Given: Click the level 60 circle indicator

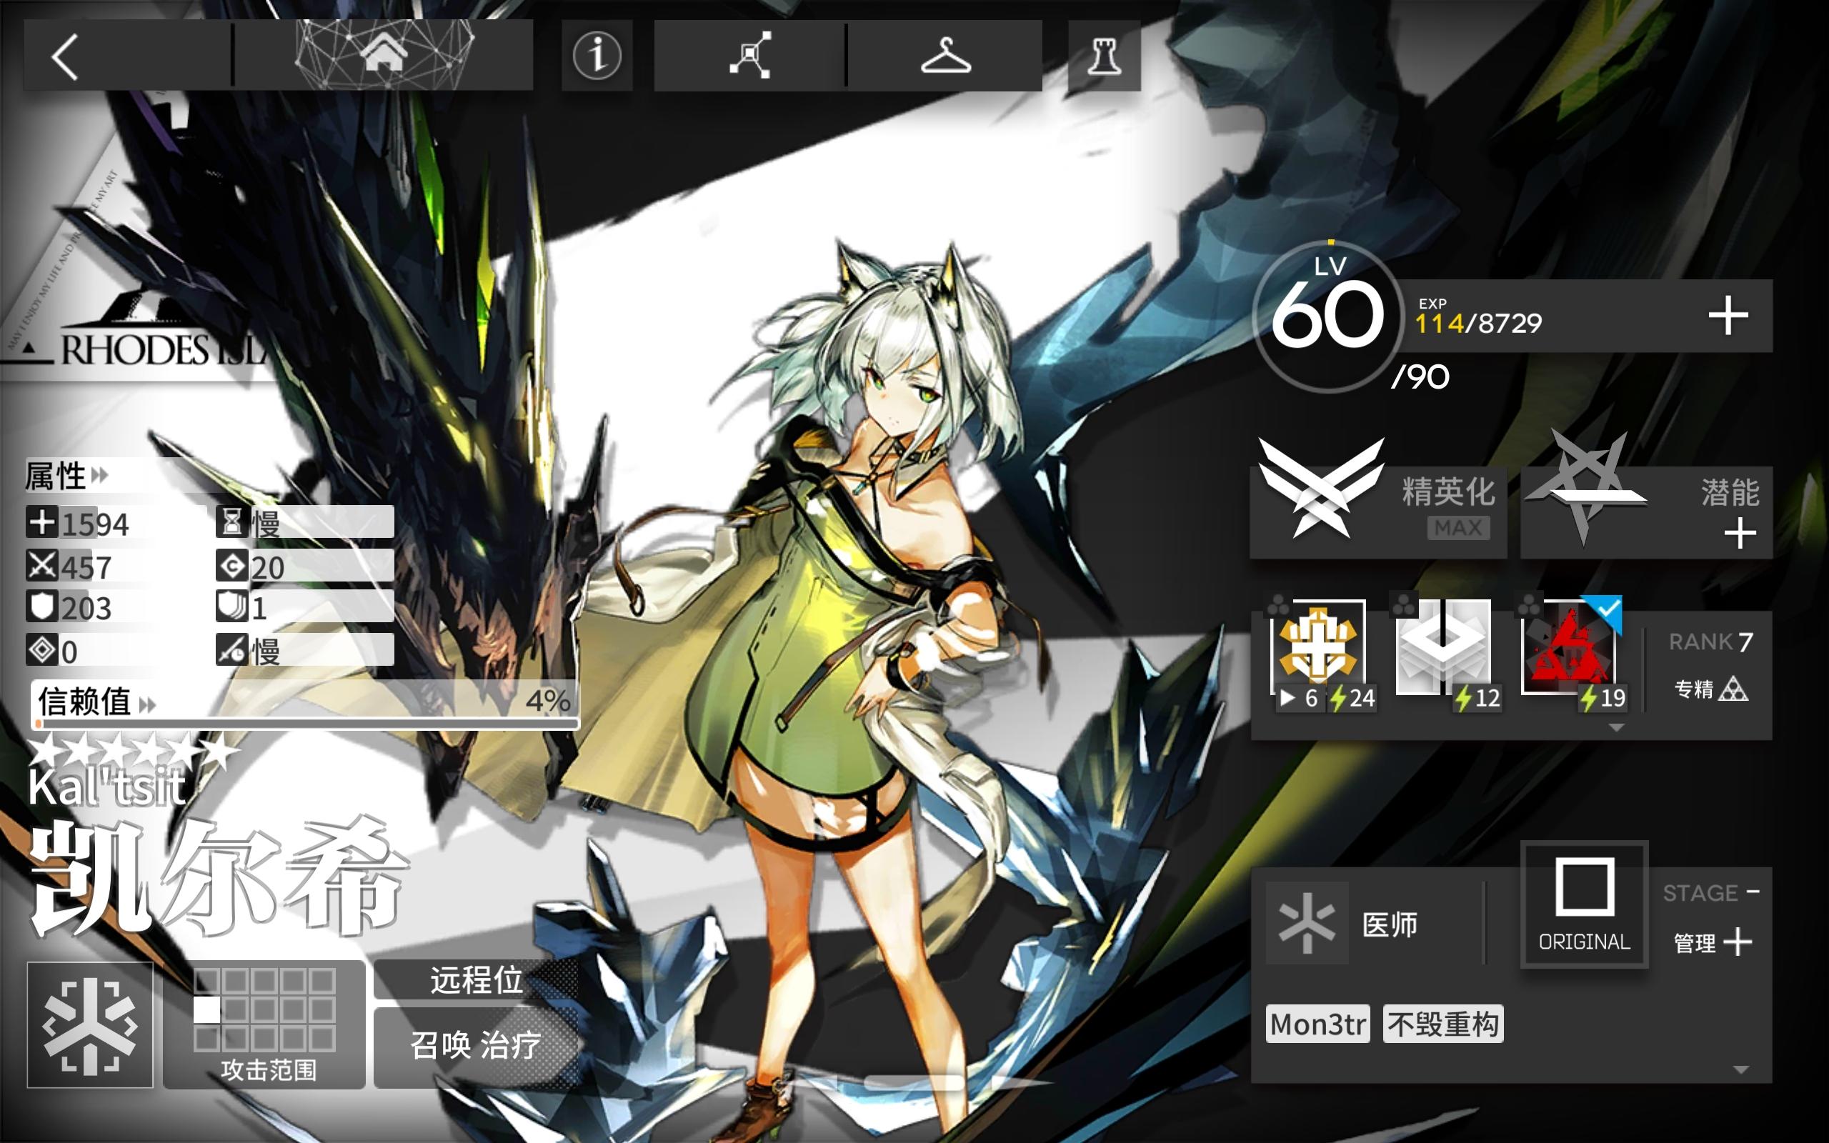Looking at the screenshot, I should [x=1328, y=316].
